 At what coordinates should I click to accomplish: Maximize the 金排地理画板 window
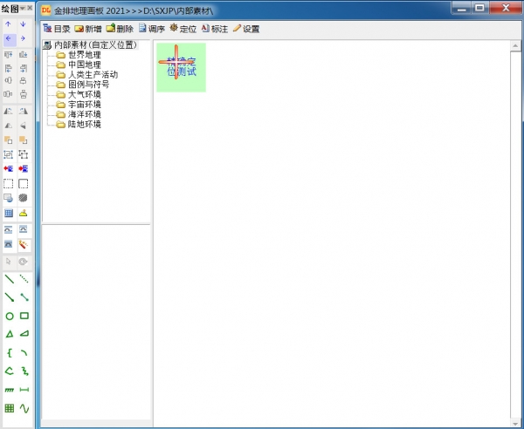(479, 8)
